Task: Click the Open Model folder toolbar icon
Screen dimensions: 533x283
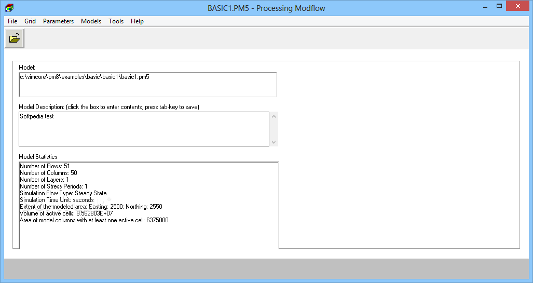Action: click(x=15, y=38)
